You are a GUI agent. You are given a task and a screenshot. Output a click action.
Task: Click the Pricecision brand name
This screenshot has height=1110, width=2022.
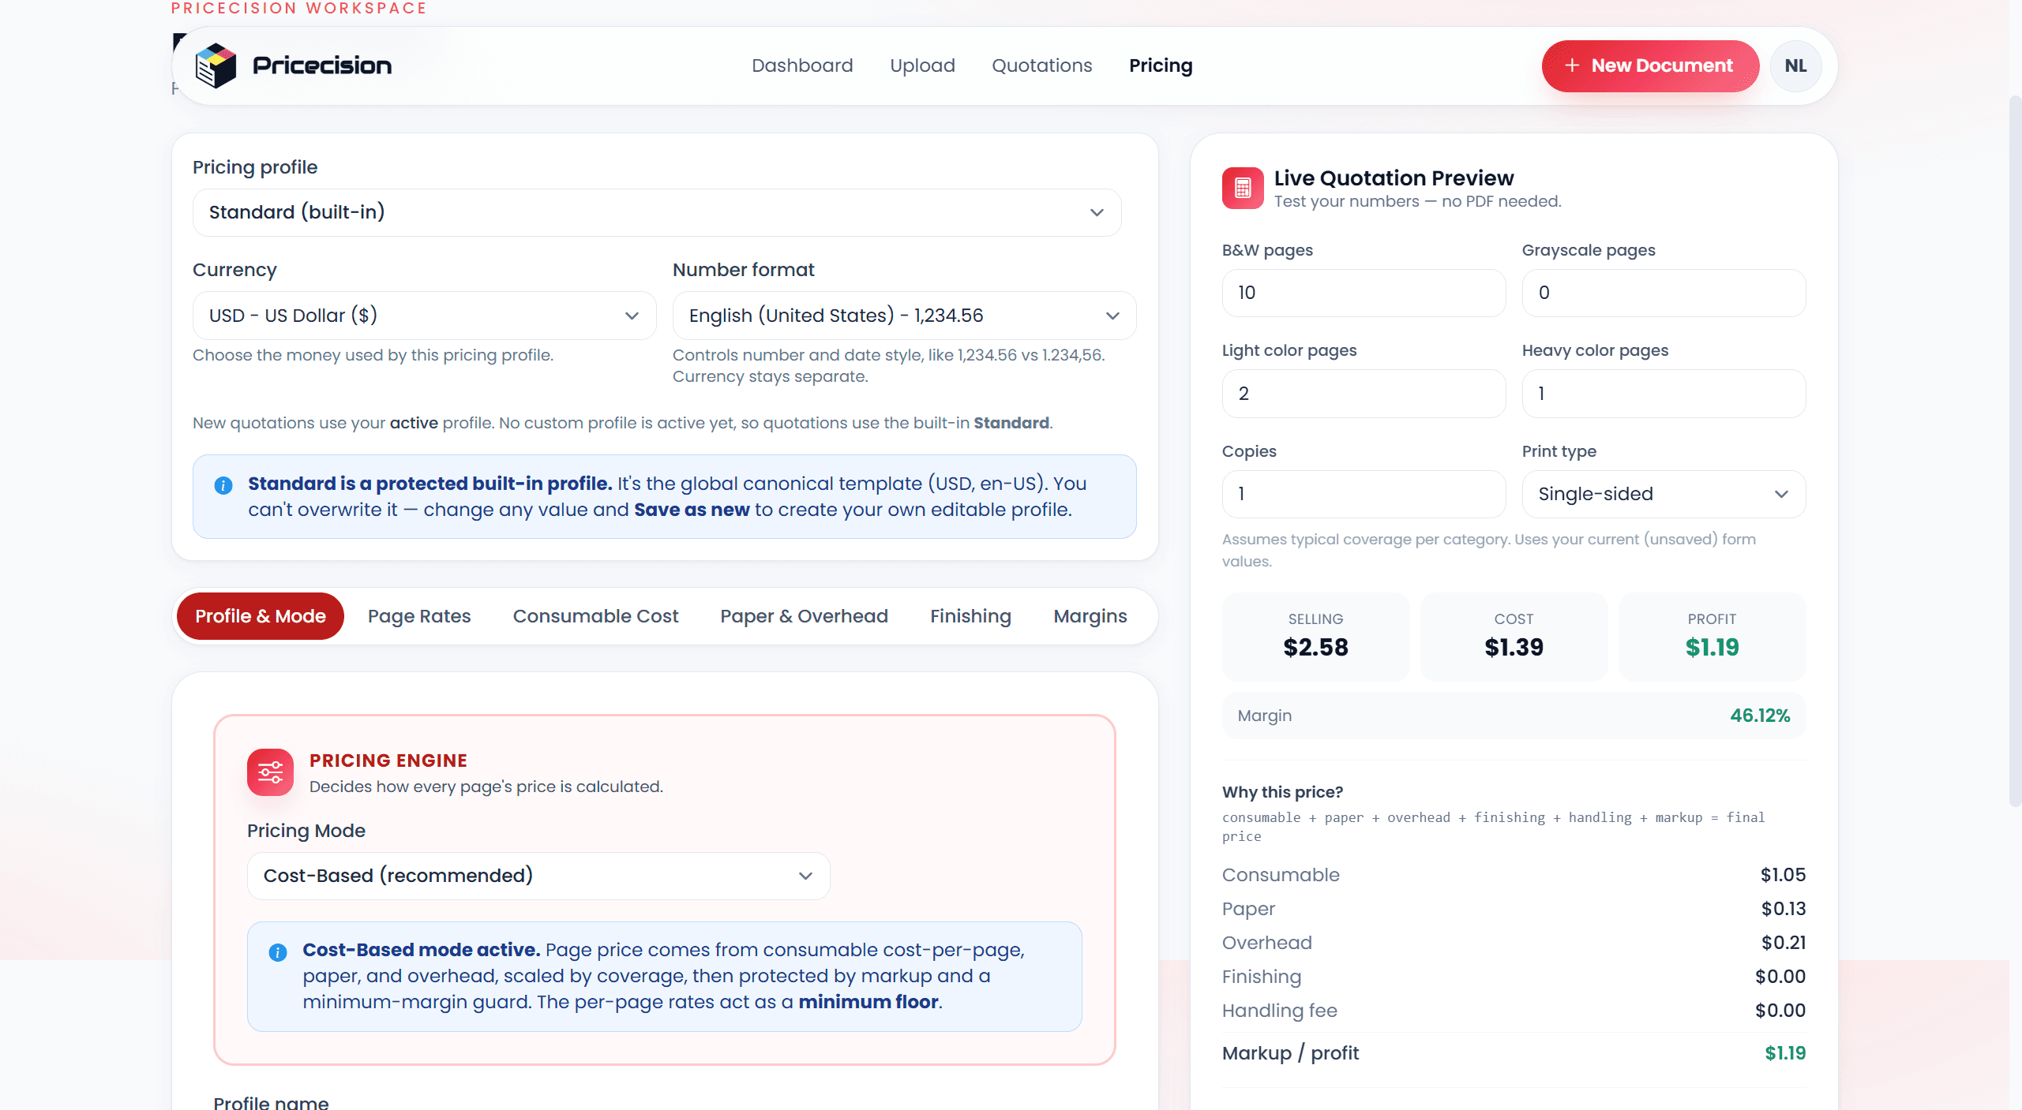pos(322,65)
